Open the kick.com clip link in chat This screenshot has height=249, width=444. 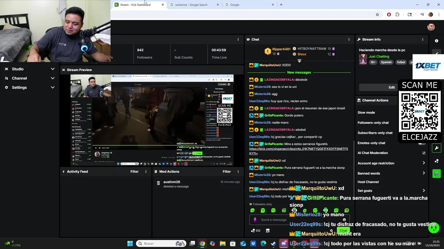coord(298,151)
